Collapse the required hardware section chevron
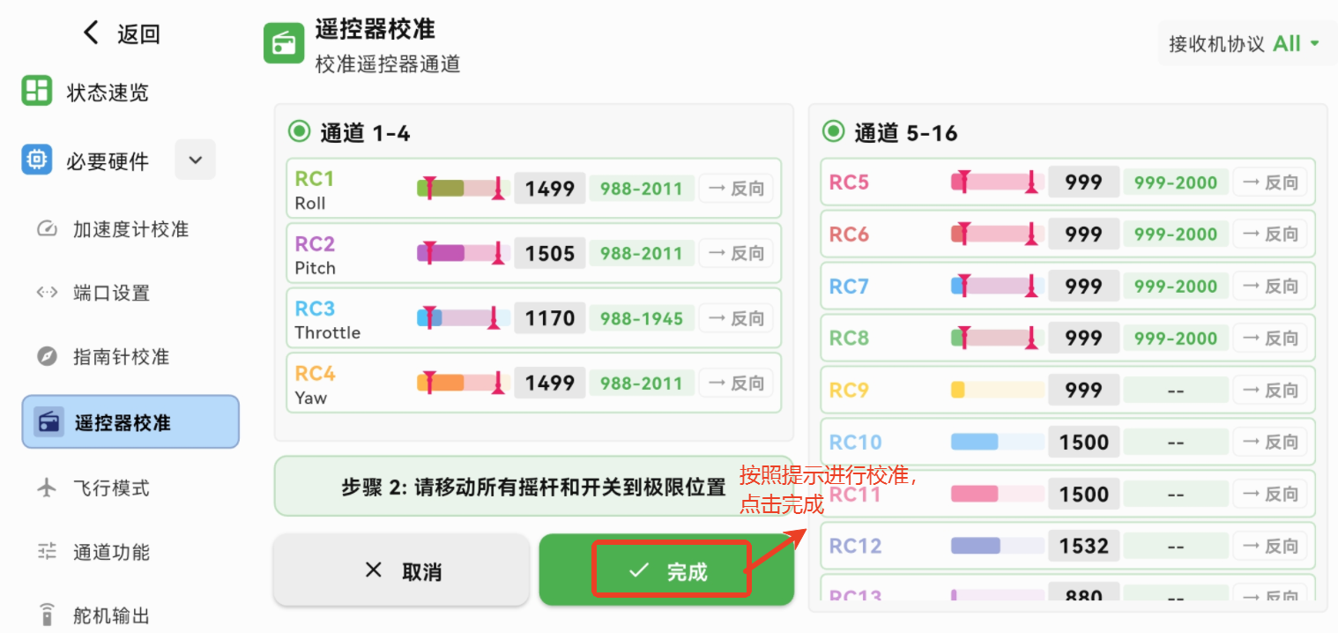 click(x=196, y=160)
